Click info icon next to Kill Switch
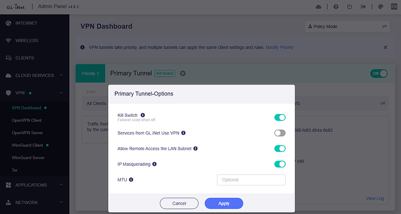This screenshot has height=214, width=401. pos(143,115)
